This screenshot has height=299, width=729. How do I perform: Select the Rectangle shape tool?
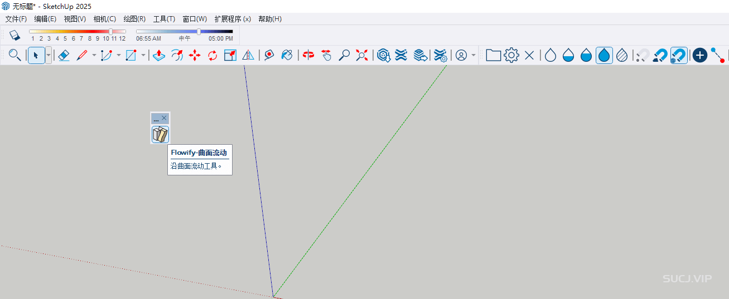coord(131,55)
